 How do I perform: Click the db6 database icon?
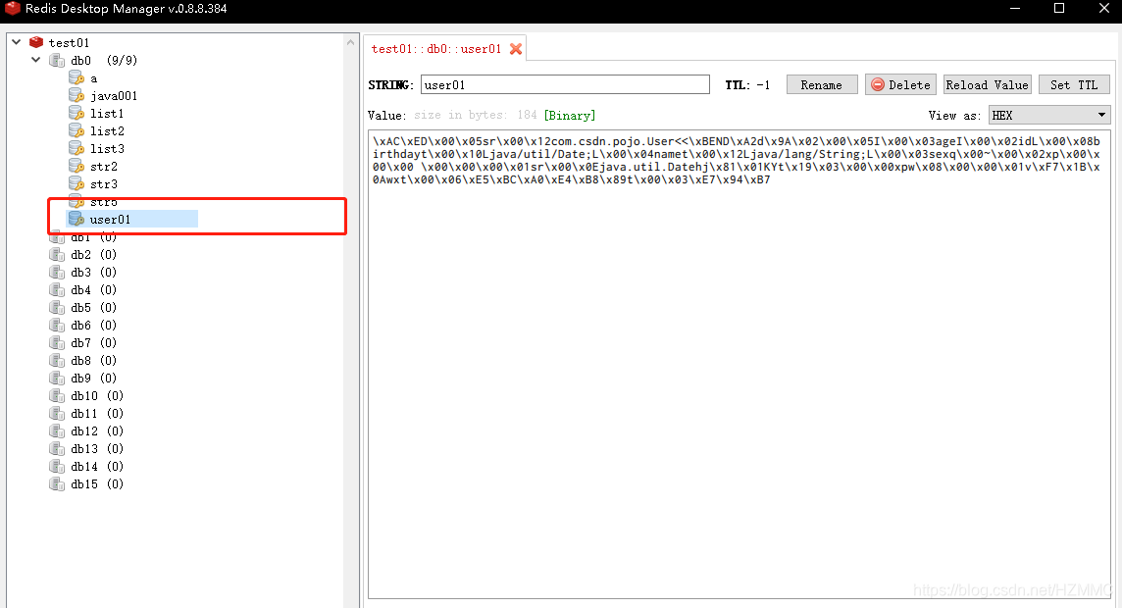(x=57, y=325)
